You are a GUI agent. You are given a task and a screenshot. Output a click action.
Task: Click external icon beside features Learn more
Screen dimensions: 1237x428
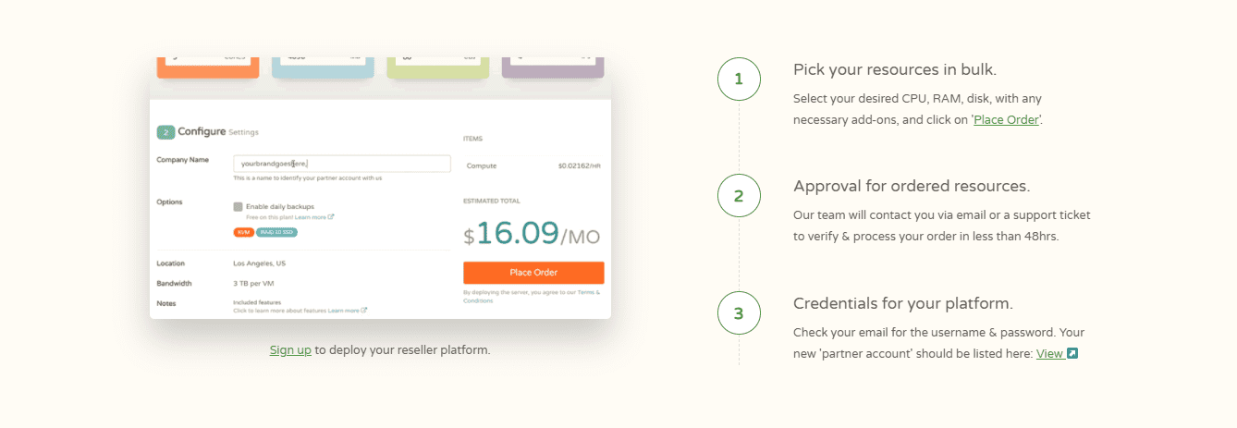coord(364,311)
